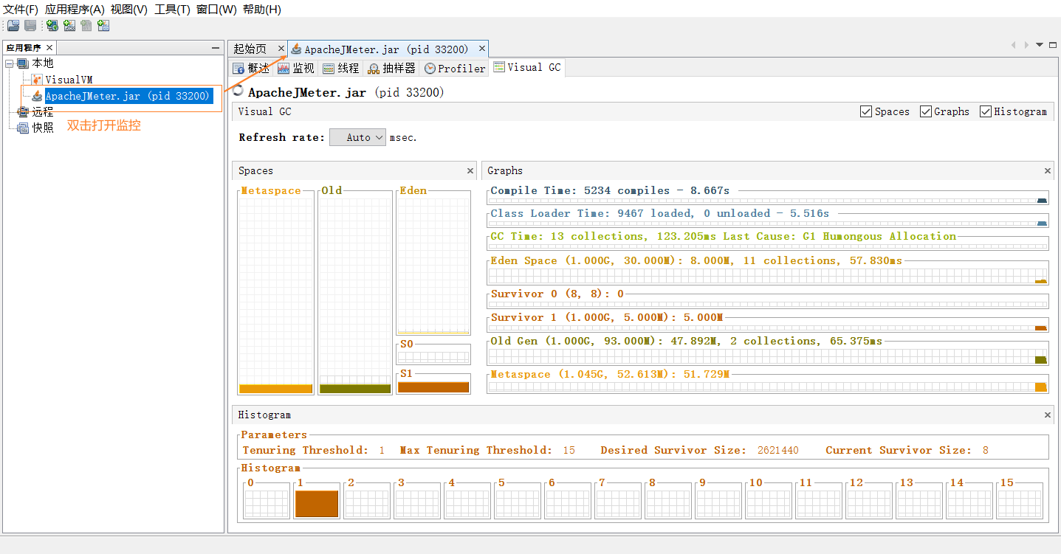Click the GC Time graph label
This screenshot has width=1061, height=554.
coord(724,236)
